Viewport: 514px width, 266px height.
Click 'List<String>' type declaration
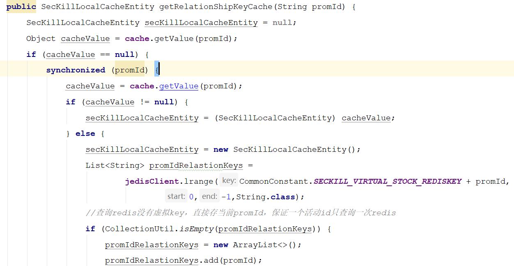pos(115,165)
